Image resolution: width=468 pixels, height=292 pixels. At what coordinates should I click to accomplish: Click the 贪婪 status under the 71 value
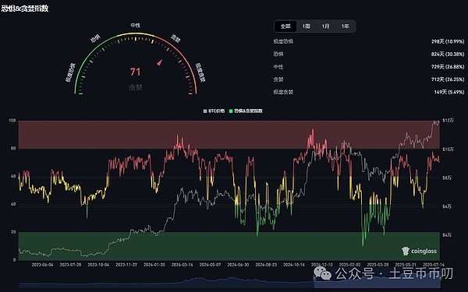coord(135,87)
